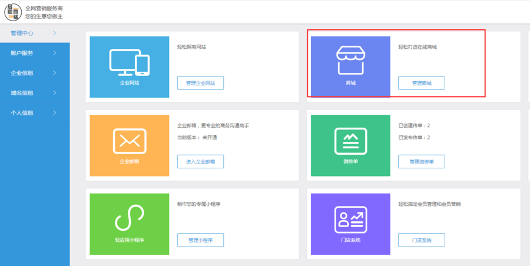
Task: Click the 门店系统 outlined button
Action: click(421, 240)
